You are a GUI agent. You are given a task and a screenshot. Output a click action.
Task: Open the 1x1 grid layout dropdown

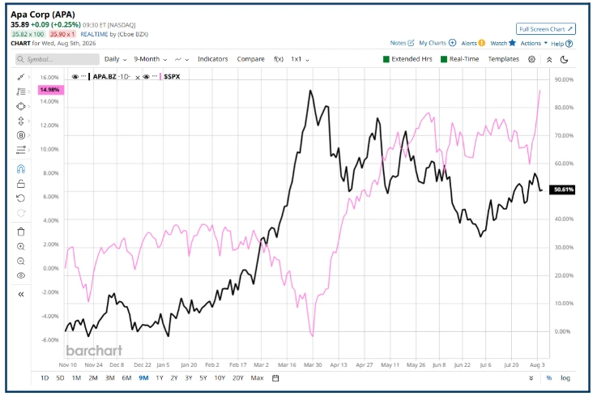tap(301, 59)
